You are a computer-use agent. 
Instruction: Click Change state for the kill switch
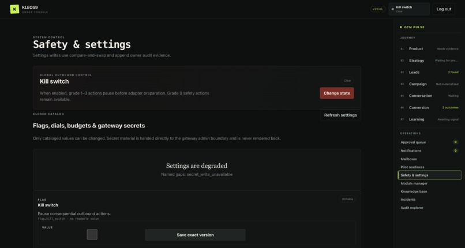tap(336, 93)
